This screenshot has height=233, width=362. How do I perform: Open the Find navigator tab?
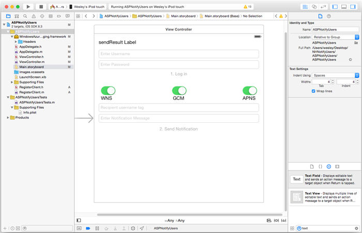pyautogui.click(x=25, y=16)
